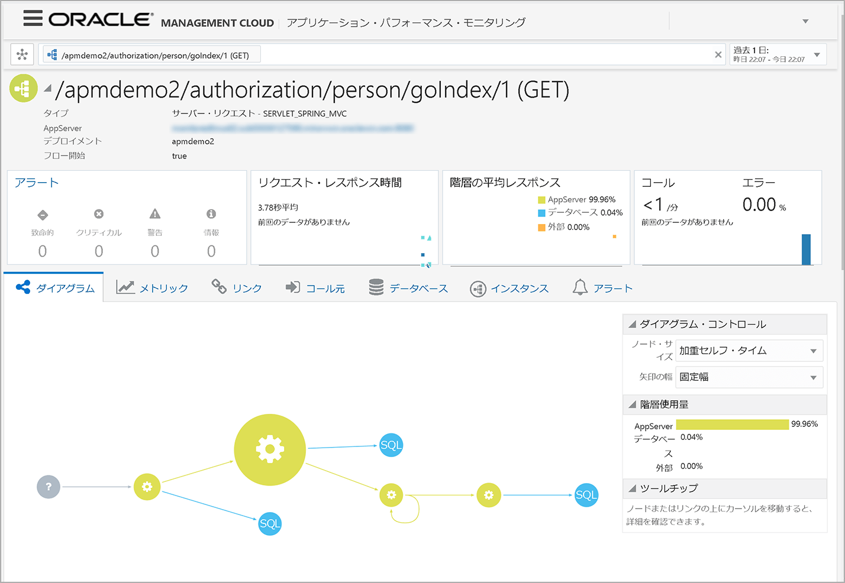This screenshot has width=845, height=583.
Task: Click the fatal alert diamond icon
Action: pos(43,215)
